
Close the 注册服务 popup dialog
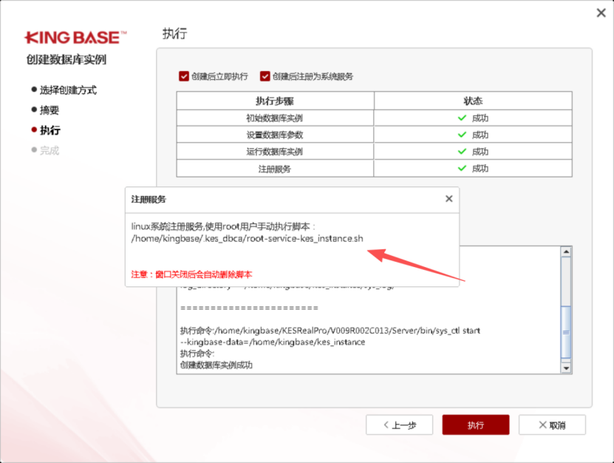448,199
